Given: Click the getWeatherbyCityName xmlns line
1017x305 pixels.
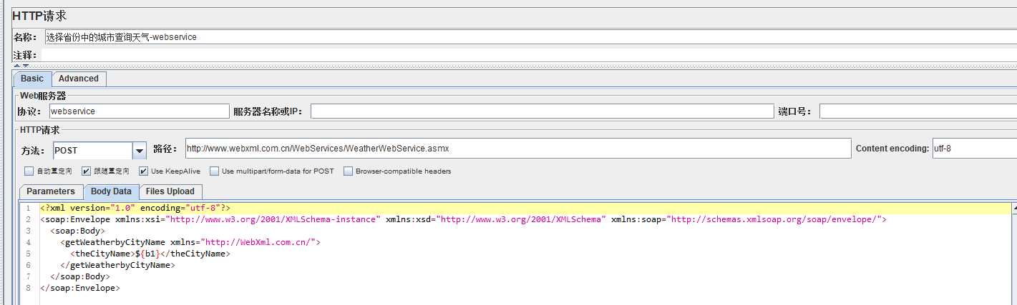Looking at the screenshot, I should (190, 242).
